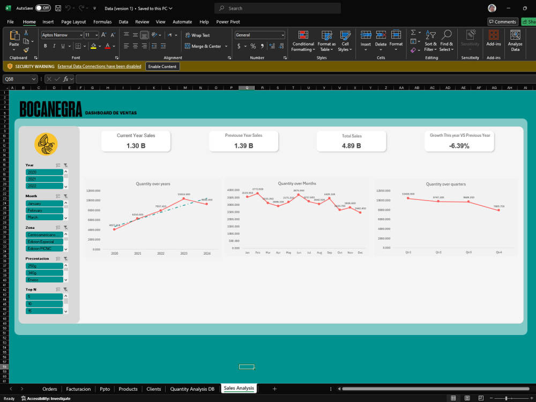Open the file name saved-location dropdown
This screenshot has width=536, height=402.
coord(170,9)
